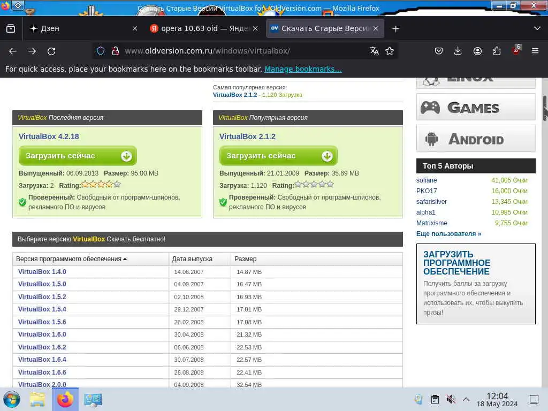The width and height of the screenshot is (548, 411).
Task: Open the Manage bookmarks link
Action: [303, 69]
